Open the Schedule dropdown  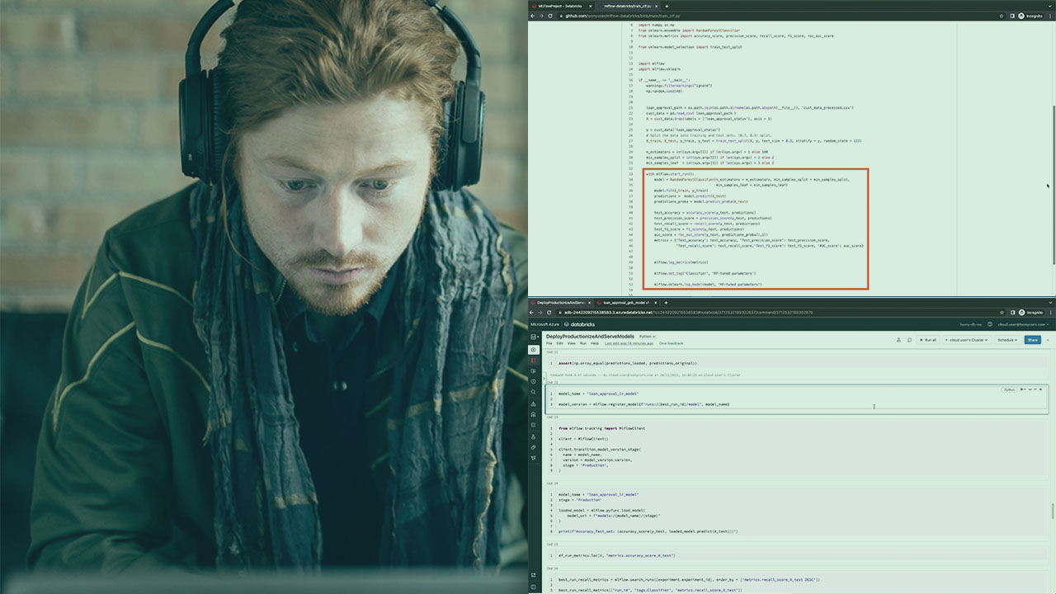click(1007, 340)
